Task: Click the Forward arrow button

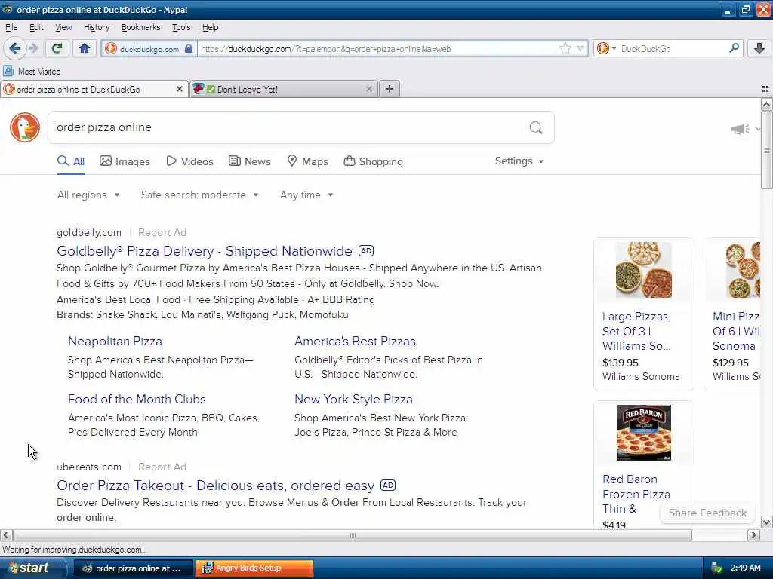Action: (x=33, y=48)
